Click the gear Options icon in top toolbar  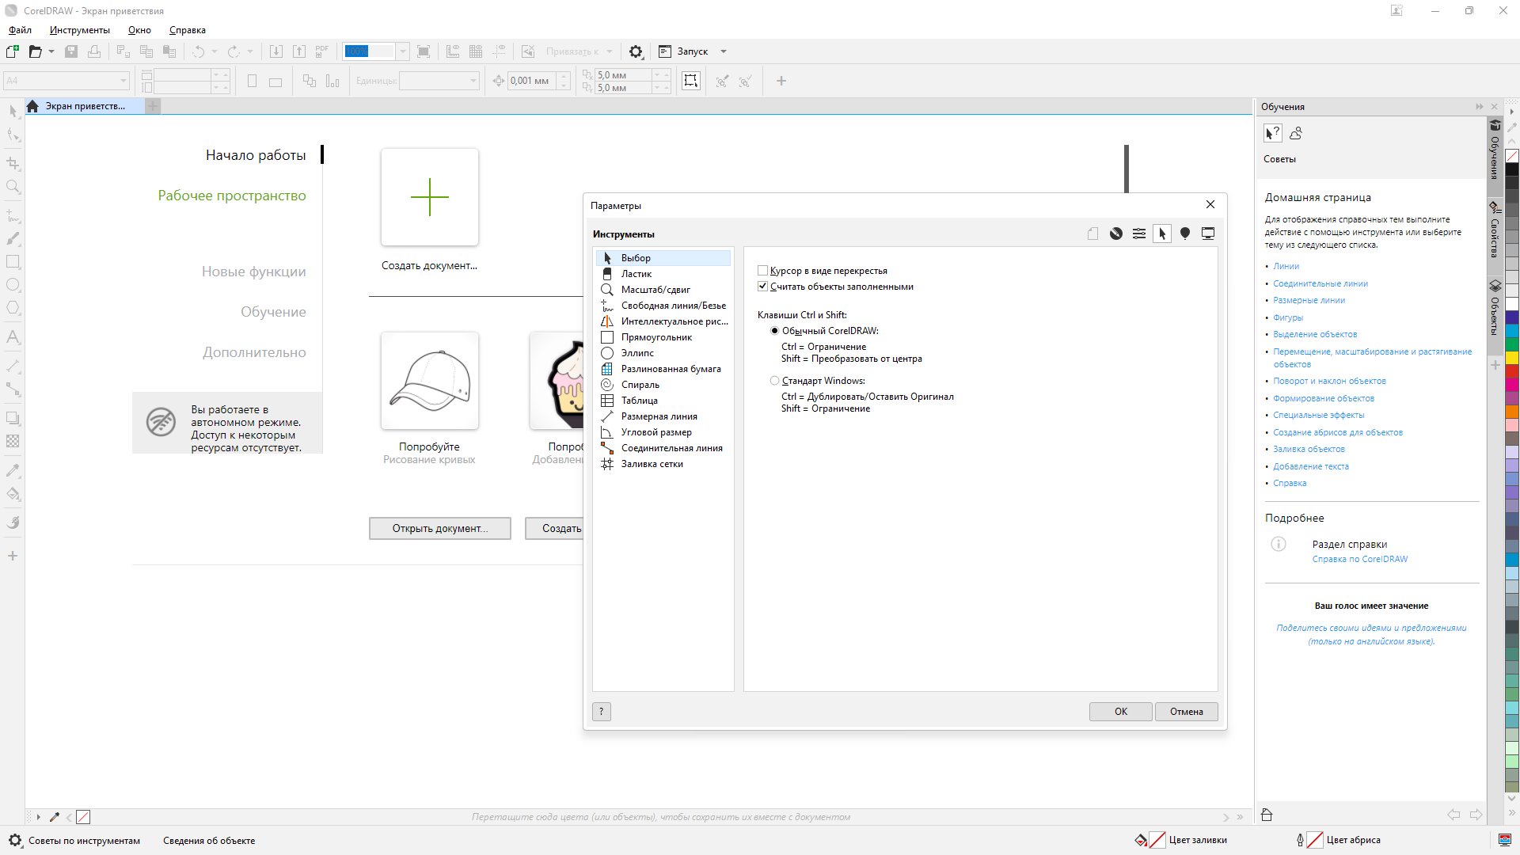[636, 51]
